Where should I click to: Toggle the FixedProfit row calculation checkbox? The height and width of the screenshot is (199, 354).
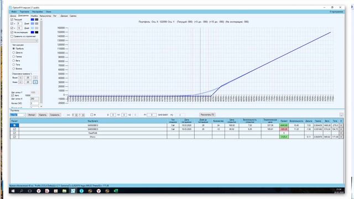[15, 133]
